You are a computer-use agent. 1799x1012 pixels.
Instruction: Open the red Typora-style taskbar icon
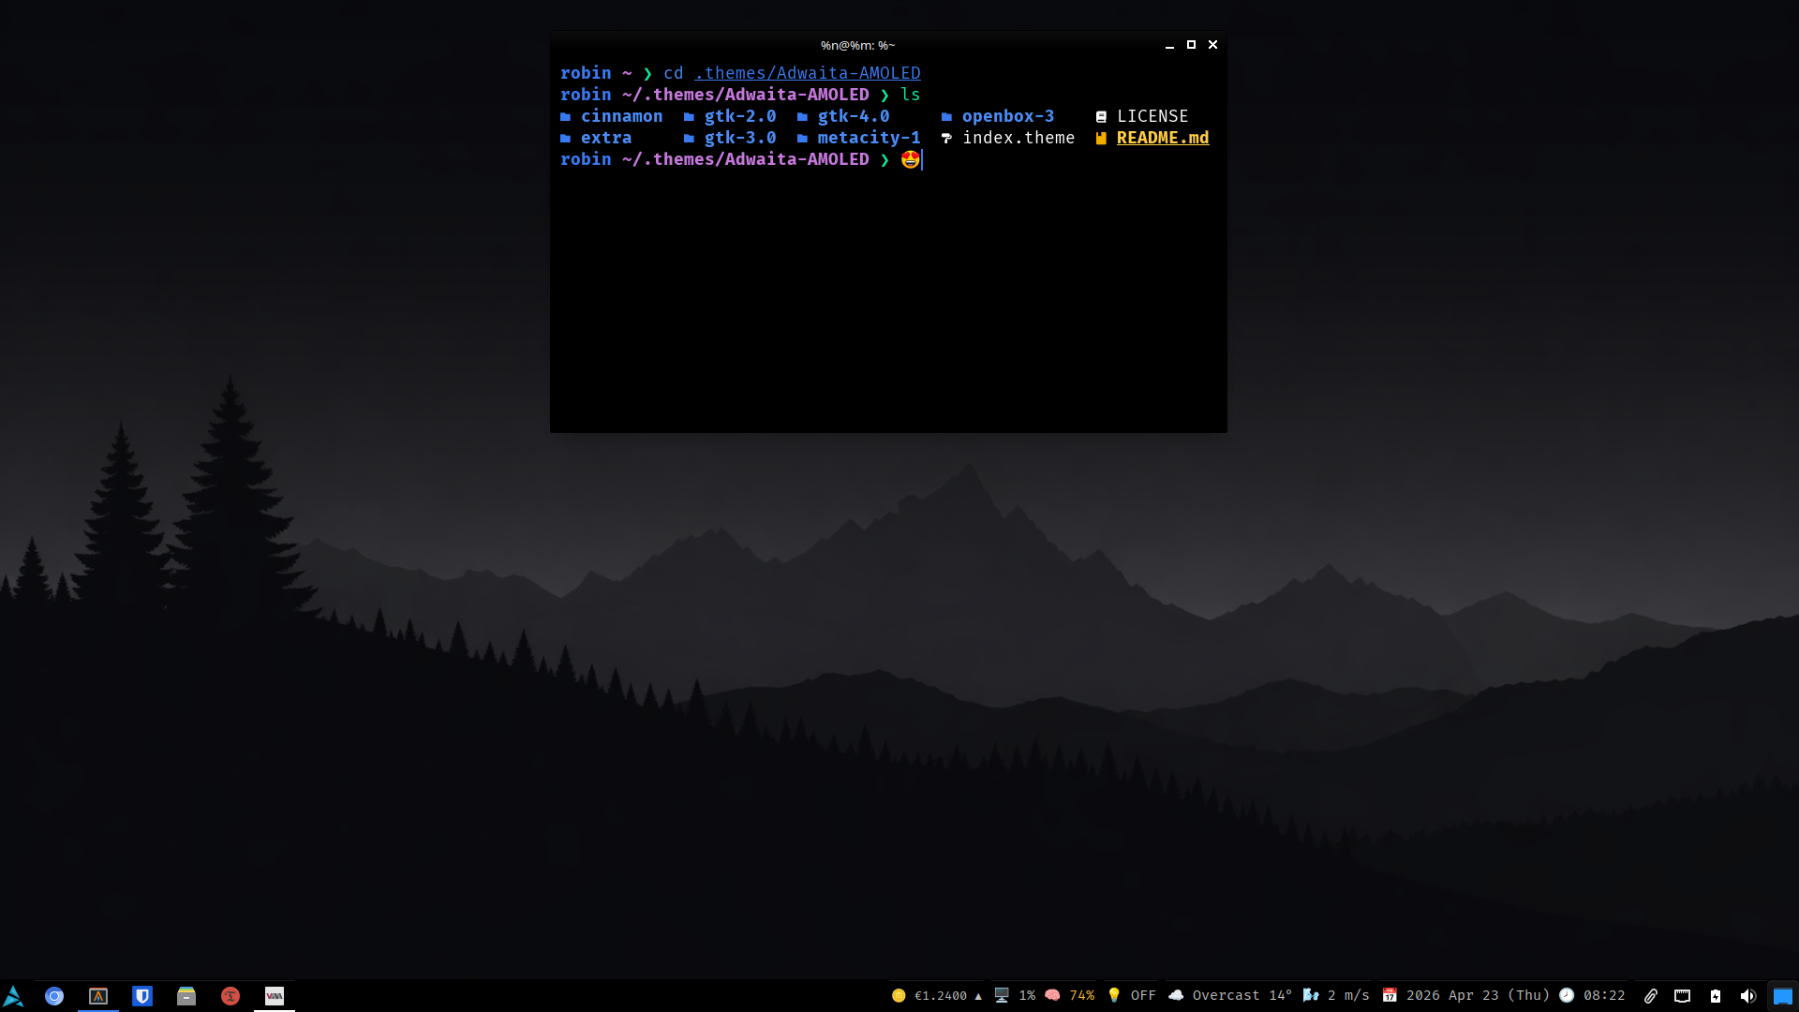(230, 996)
